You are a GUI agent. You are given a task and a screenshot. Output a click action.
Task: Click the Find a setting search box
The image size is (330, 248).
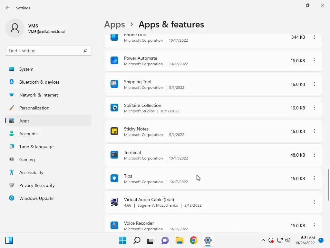pyautogui.click(x=45, y=51)
